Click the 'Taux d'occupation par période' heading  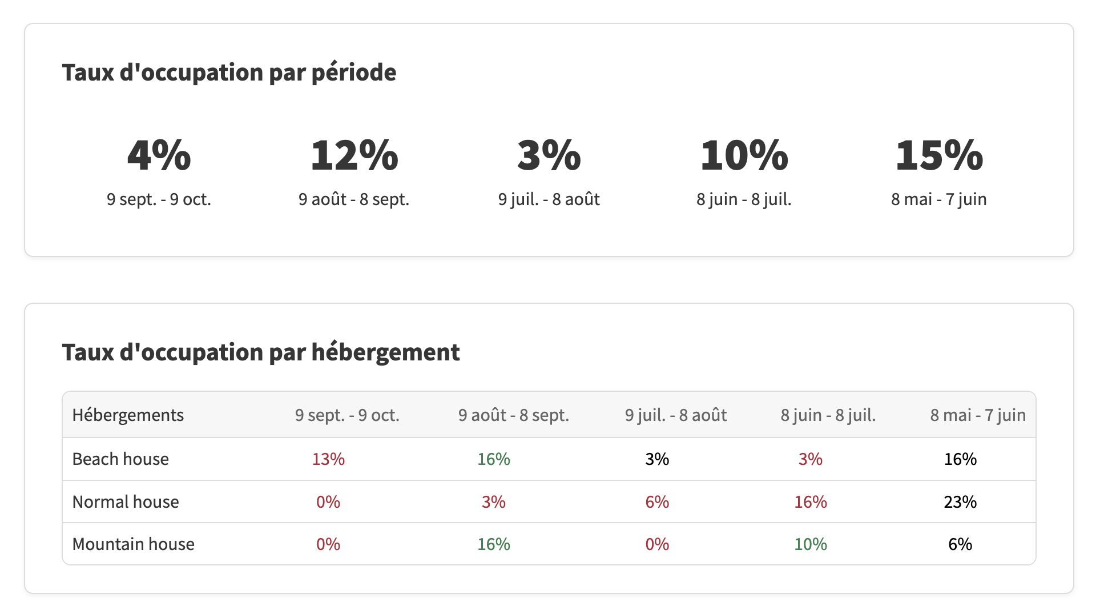click(229, 73)
